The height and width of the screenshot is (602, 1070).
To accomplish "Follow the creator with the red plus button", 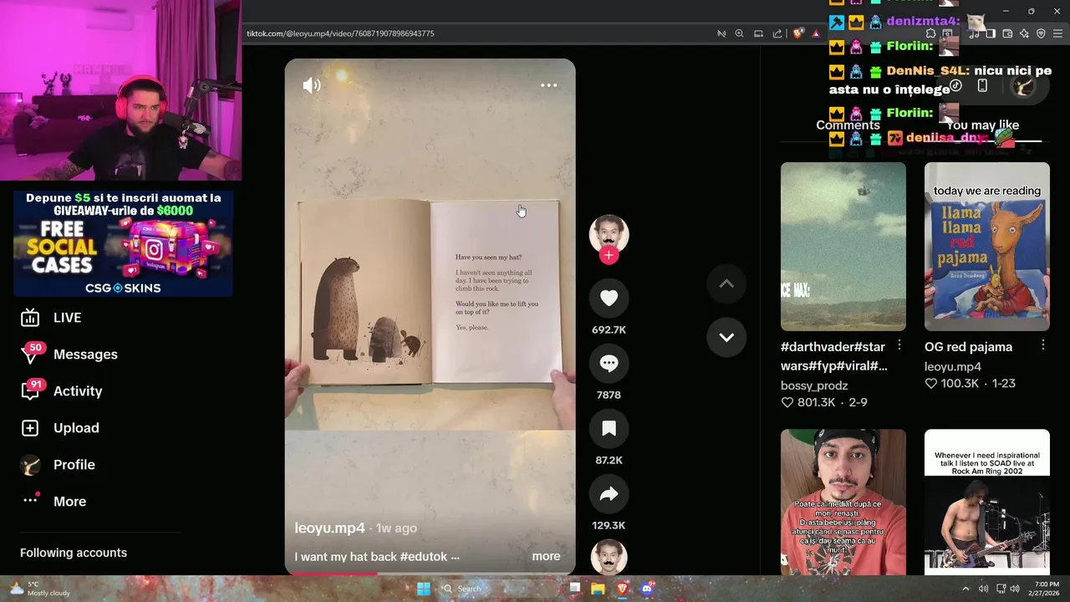I will [x=609, y=255].
